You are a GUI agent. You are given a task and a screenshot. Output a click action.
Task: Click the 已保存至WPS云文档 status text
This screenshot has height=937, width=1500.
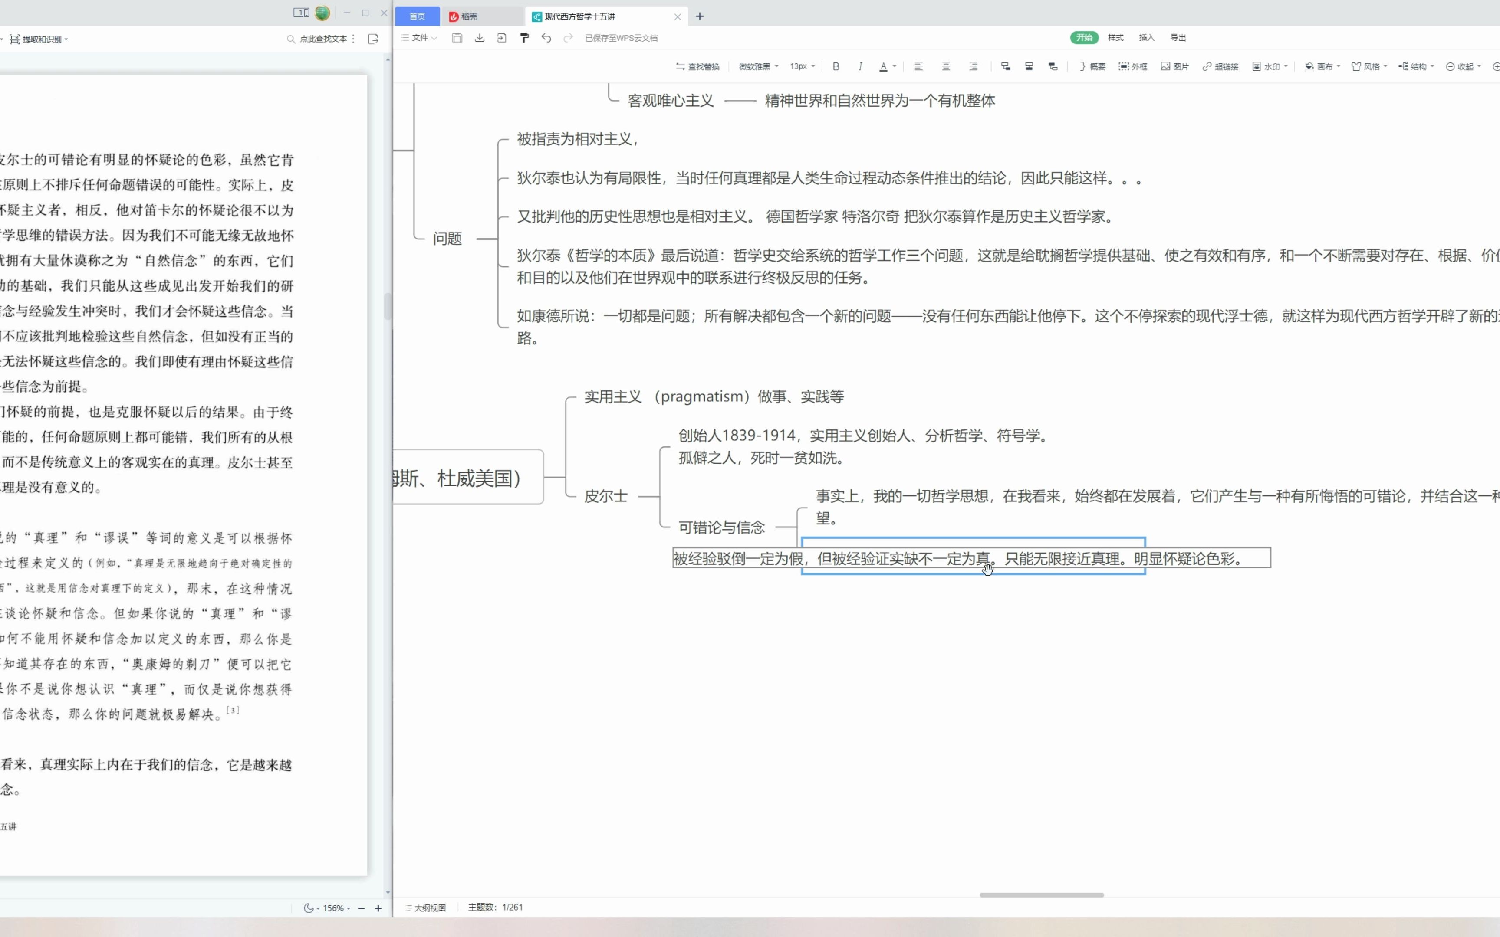coord(621,38)
